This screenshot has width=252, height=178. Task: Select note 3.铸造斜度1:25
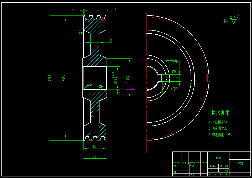(x=220, y=135)
